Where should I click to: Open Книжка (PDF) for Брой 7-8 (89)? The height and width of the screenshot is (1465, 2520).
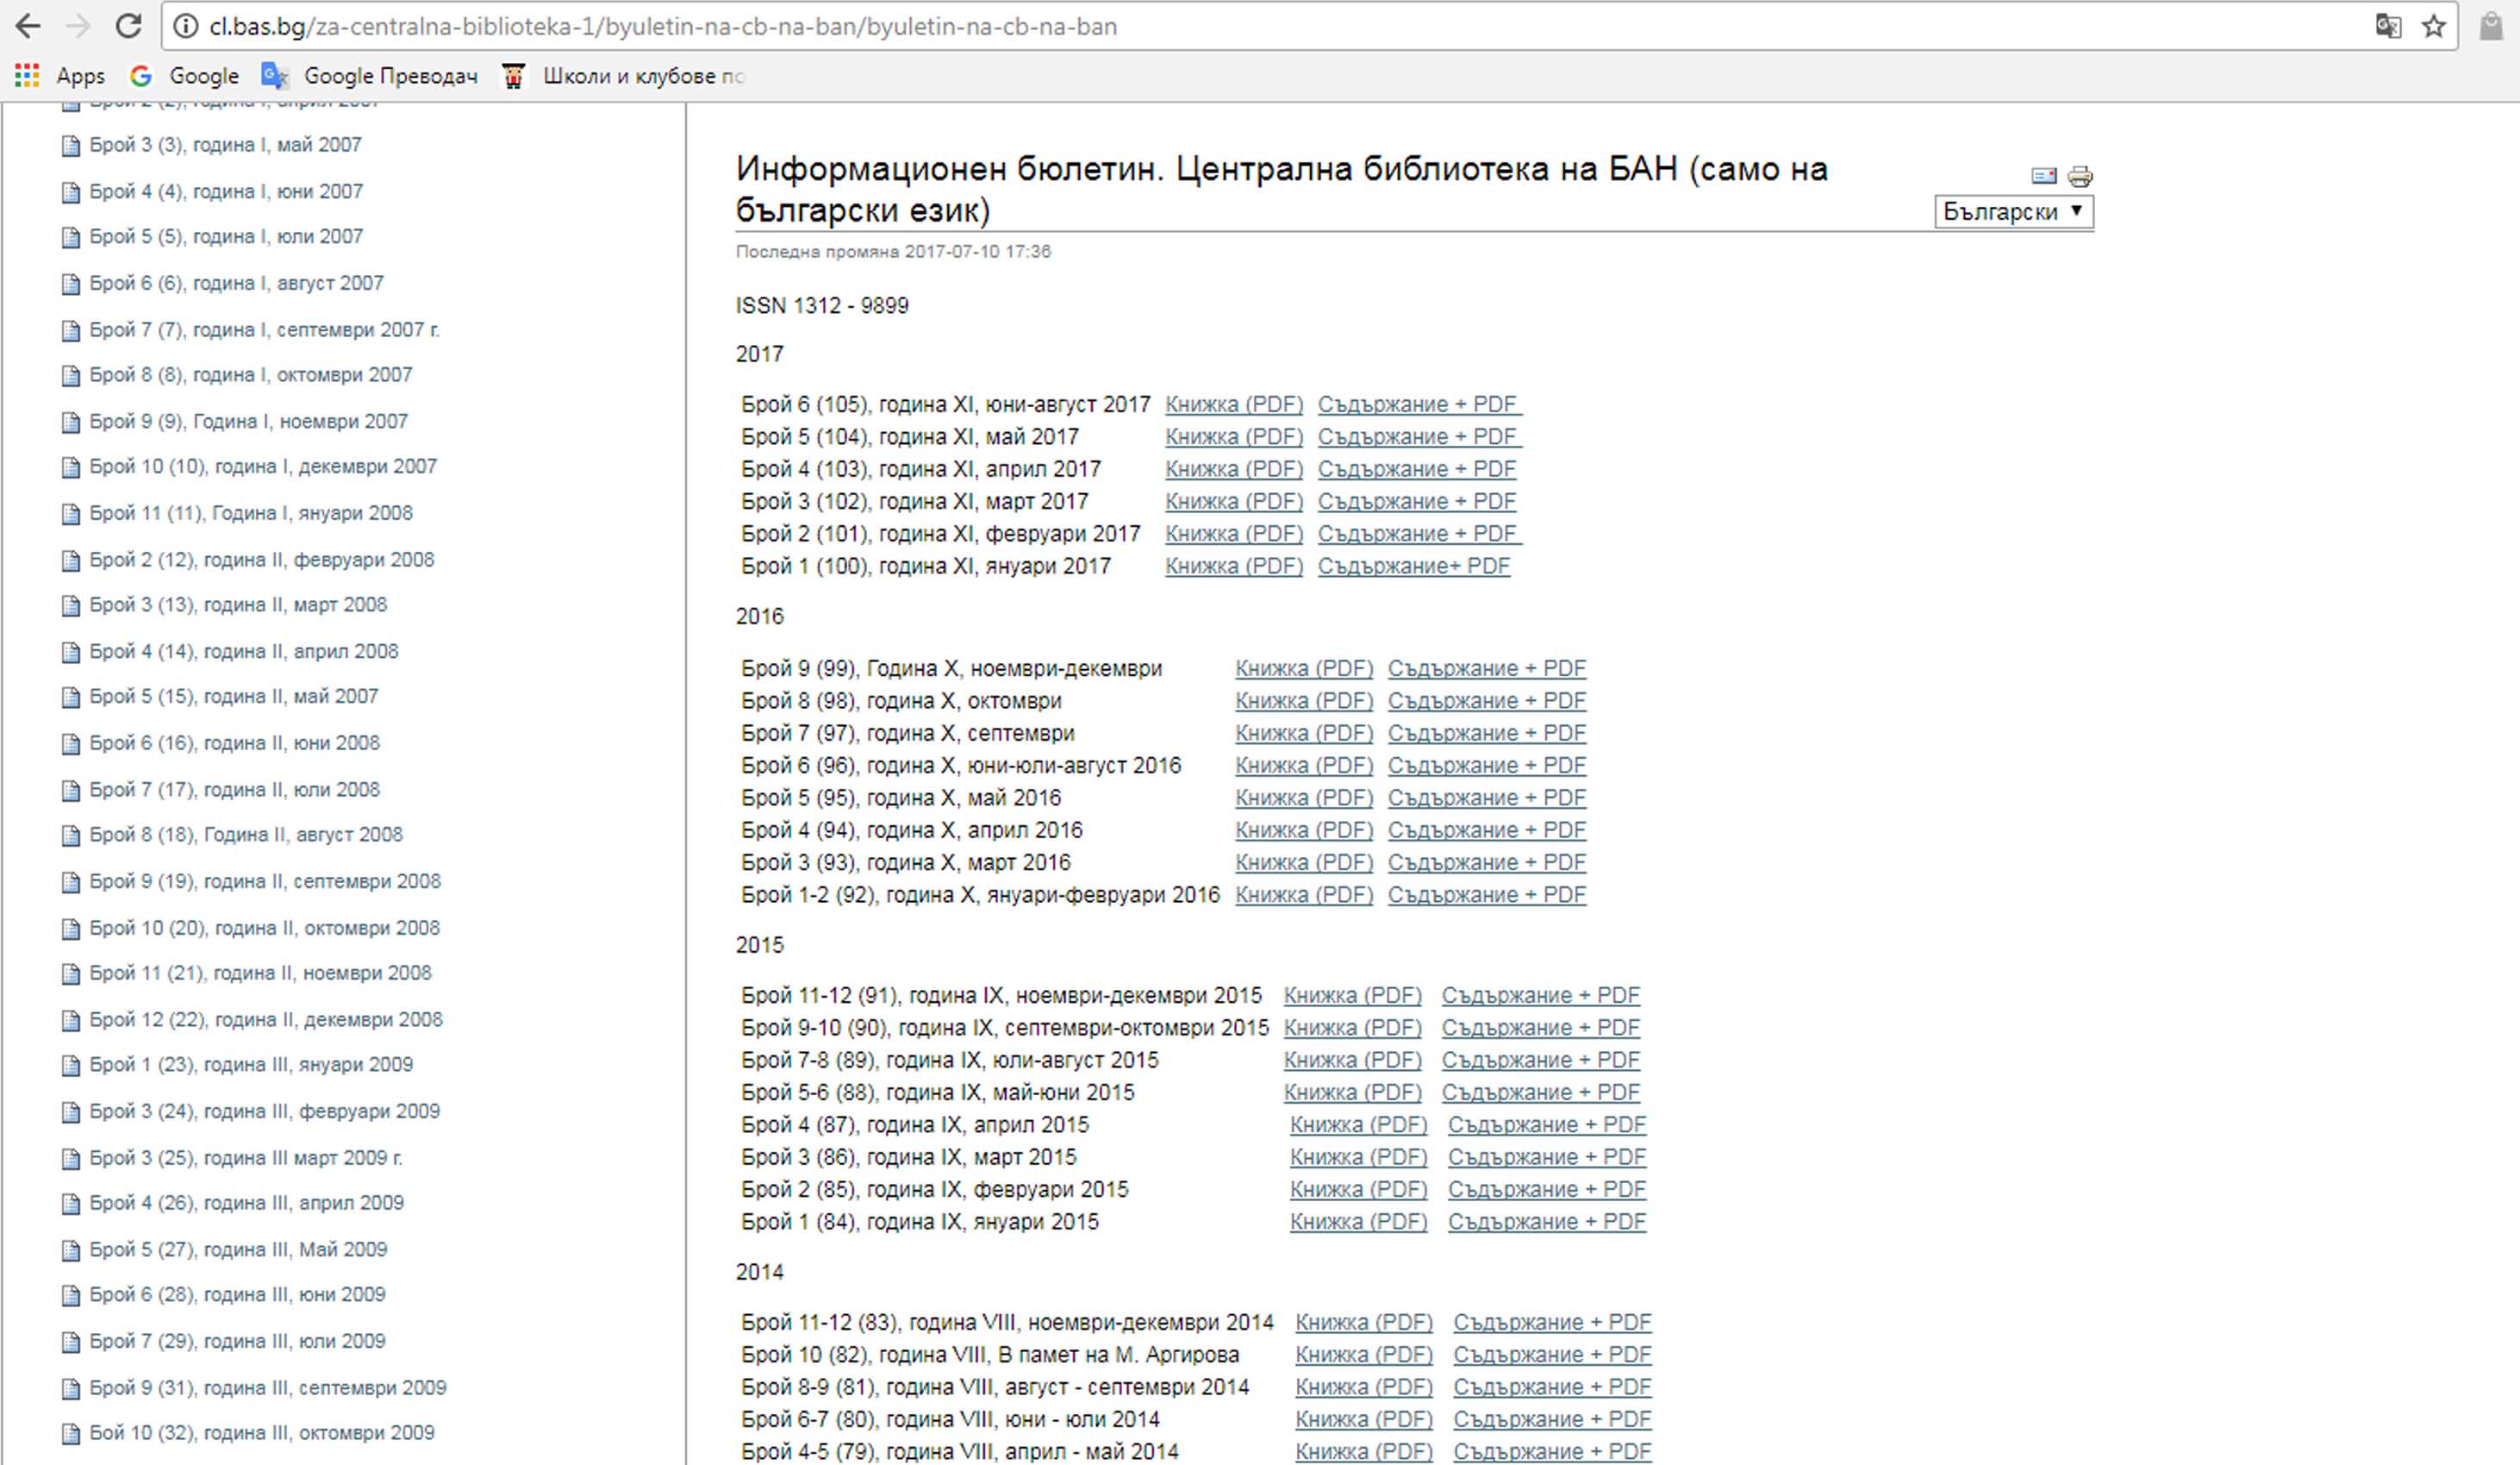(1353, 1060)
